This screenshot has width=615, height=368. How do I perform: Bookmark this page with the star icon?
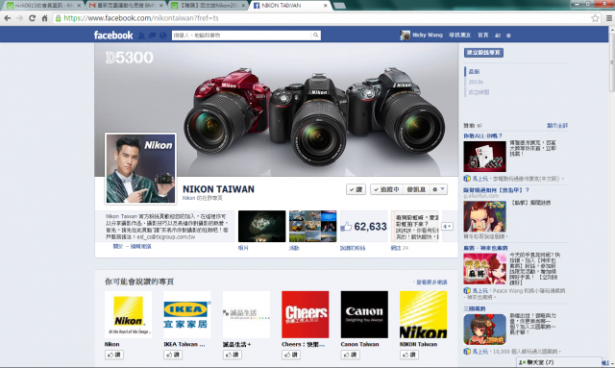(595, 18)
